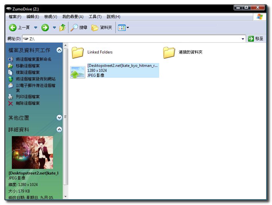Image resolution: width=272 pixels, height=205 pixels.
Task: Select the kate_kyo_hitman JPEG file thumbnail
Action: (x=78, y=72)
